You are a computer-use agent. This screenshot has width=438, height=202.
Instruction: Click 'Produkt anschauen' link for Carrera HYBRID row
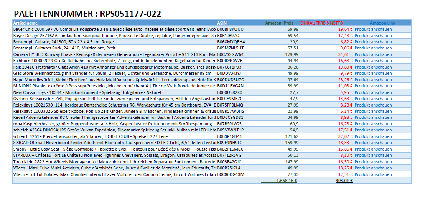373,54
